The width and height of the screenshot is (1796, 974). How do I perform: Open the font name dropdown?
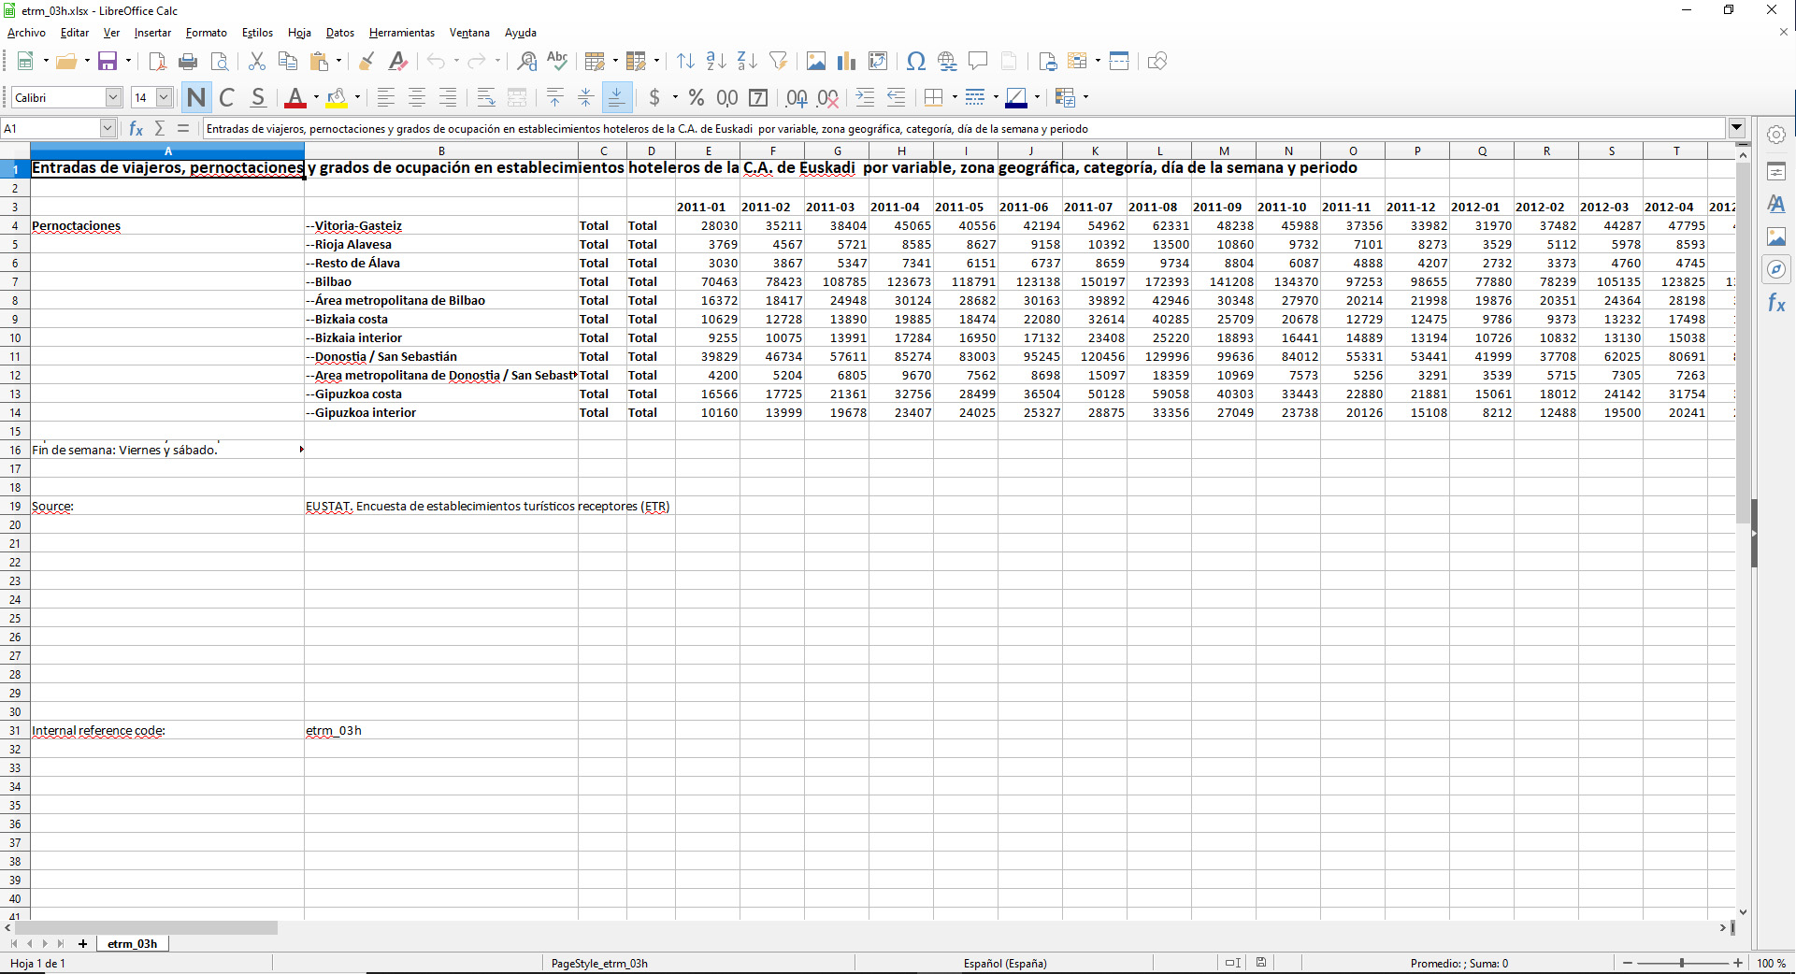tap(112, 96)
